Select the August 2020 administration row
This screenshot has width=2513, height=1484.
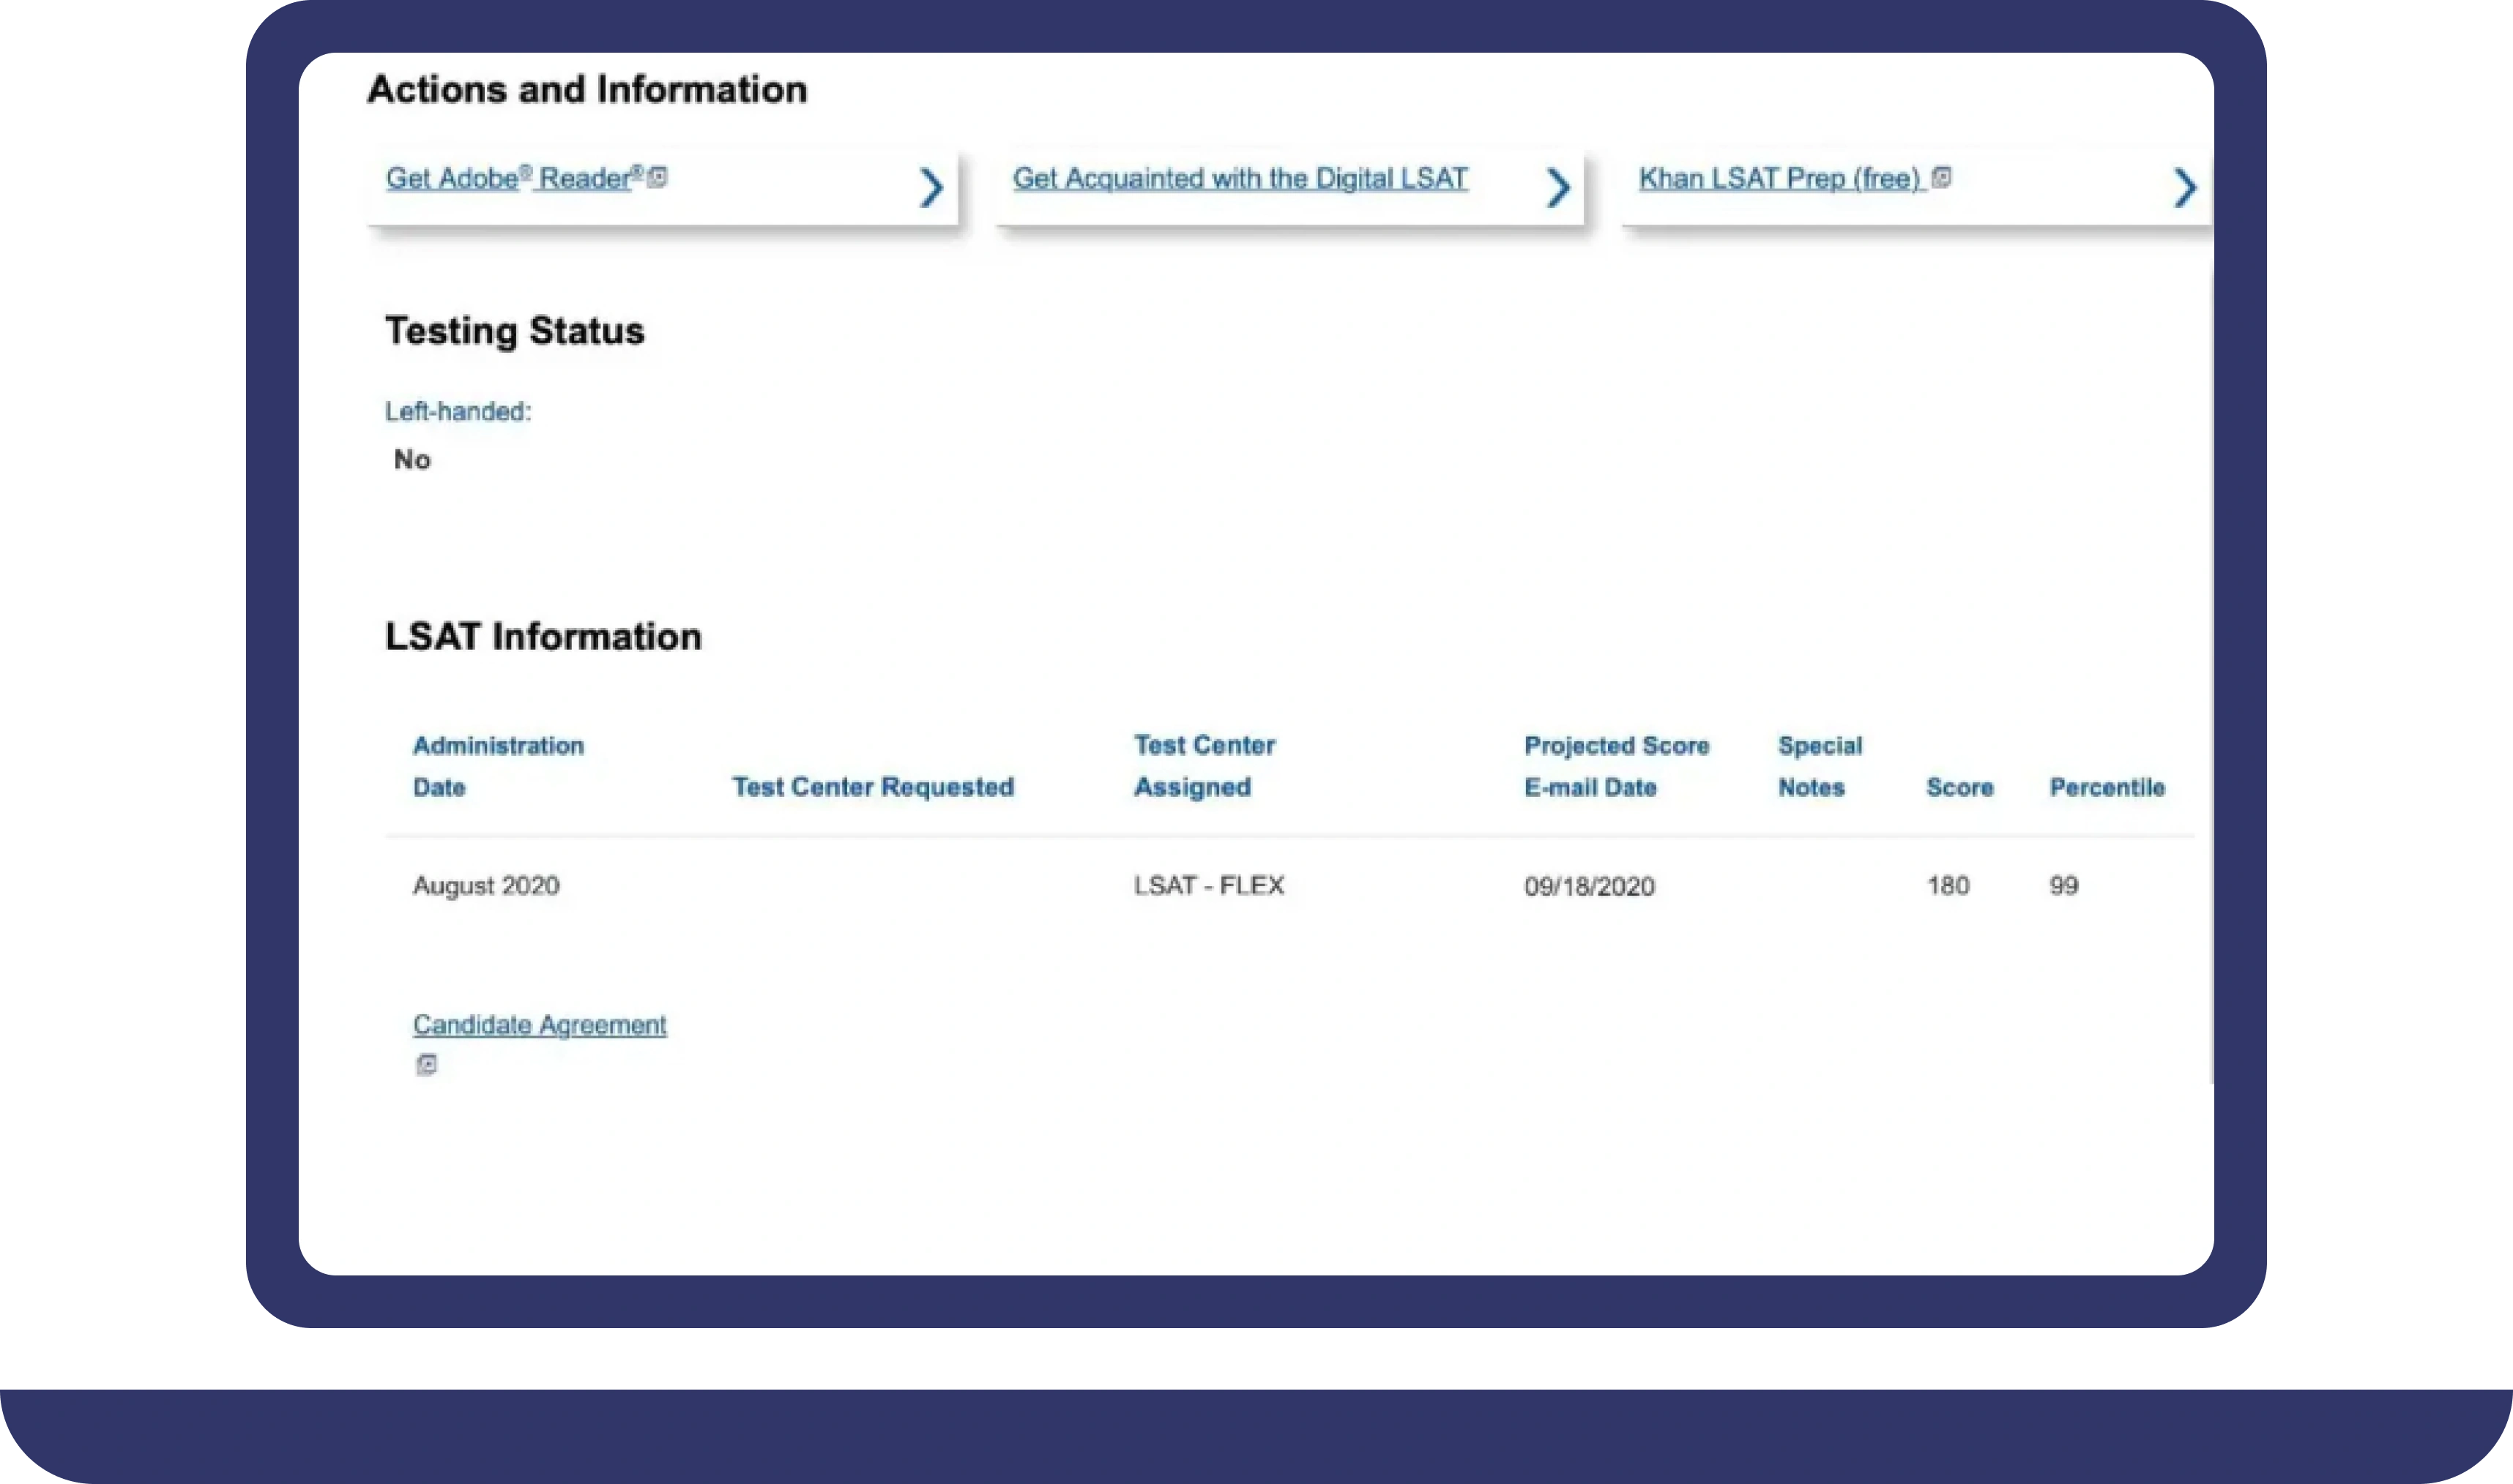(x=1289, y=886)
